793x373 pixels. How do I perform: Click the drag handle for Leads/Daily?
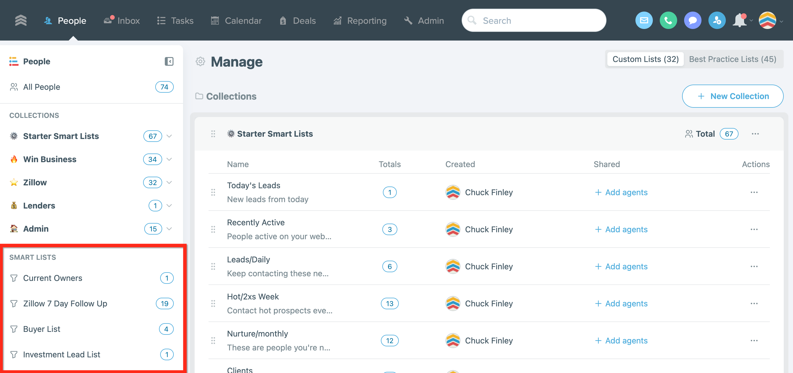pos(213,266)
